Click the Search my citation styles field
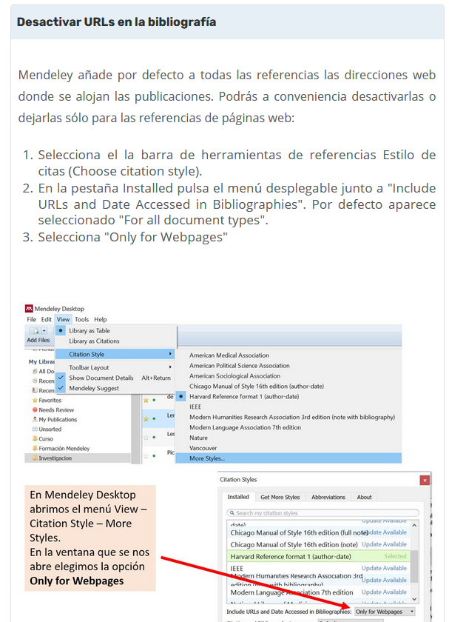 pos(323,512)
